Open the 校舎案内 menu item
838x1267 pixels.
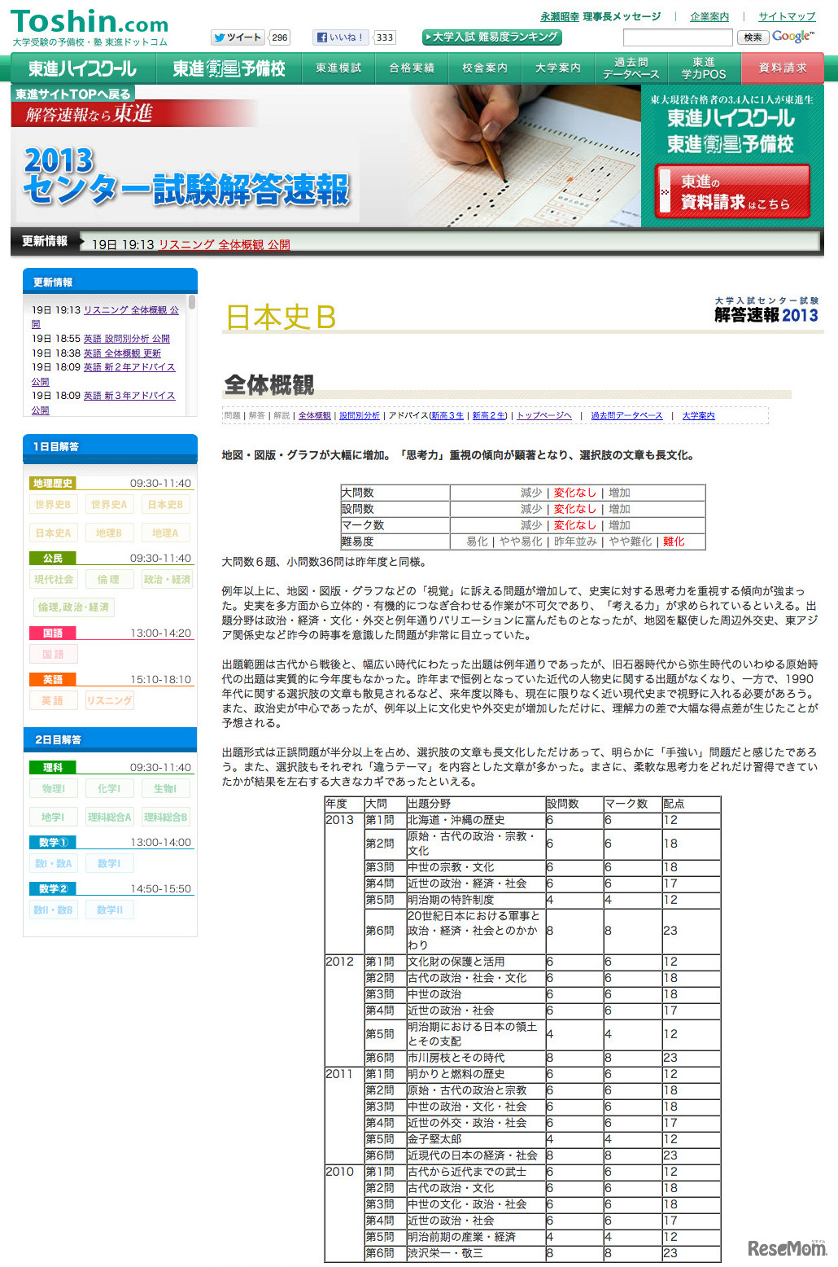click(x=482, y=68)
